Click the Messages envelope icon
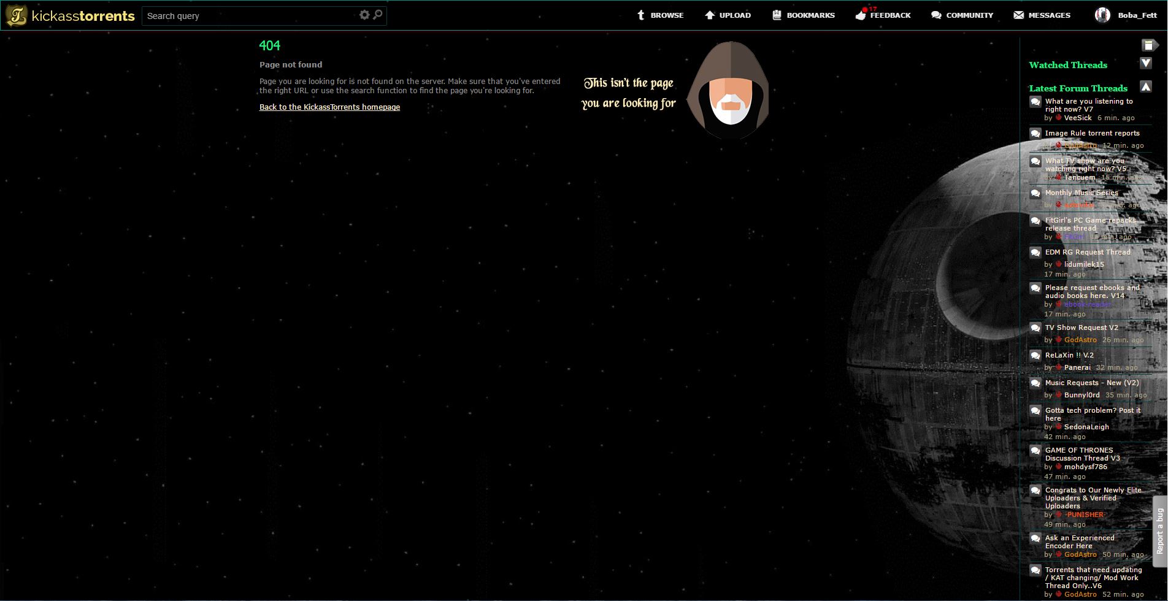 click(x=1019, y=14)
